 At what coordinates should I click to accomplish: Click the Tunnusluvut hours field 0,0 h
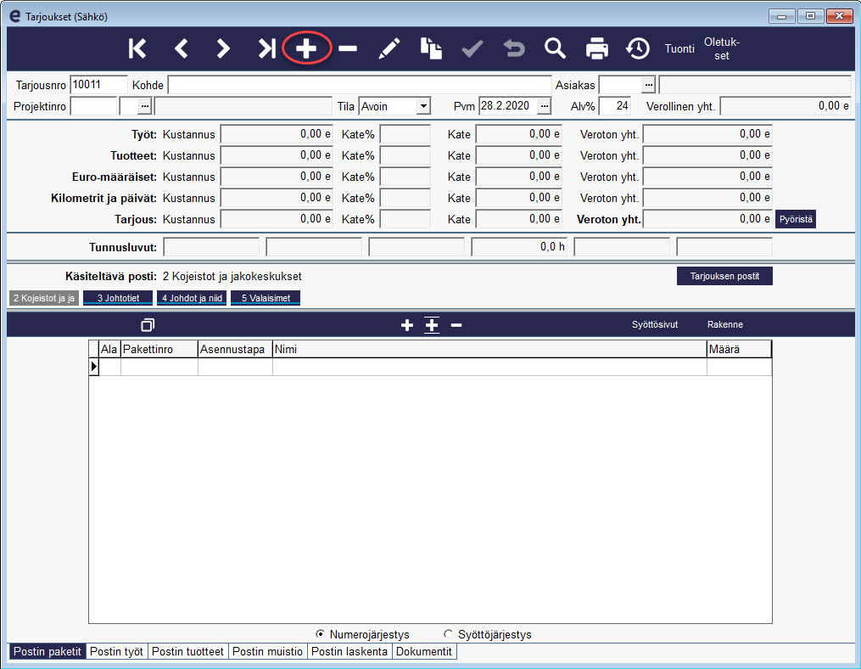(x=519, y=247)
